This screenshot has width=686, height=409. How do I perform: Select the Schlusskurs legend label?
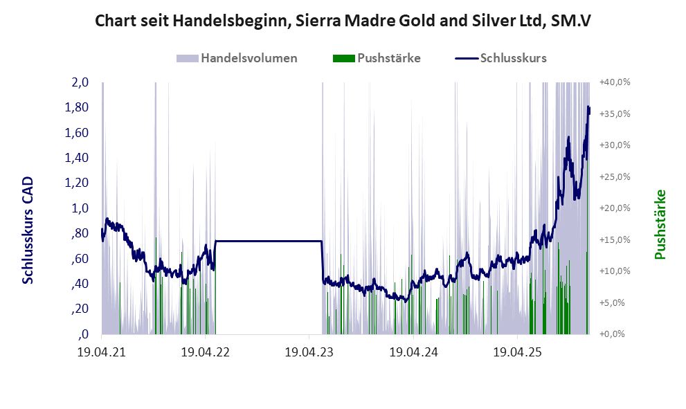point(514,58)
